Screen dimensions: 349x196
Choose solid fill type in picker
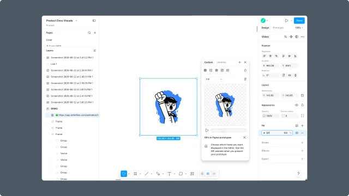(205, 70)
